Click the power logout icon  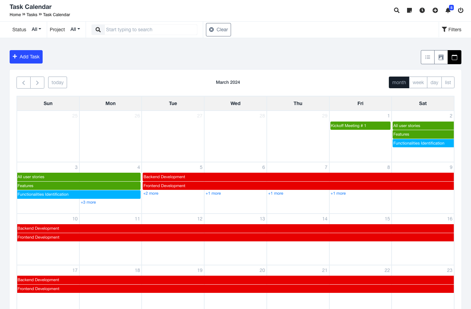point(461,10)
